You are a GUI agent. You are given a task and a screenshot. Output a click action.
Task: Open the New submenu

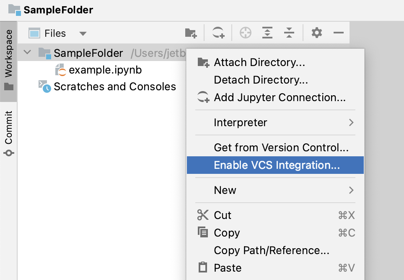pos(225,190)
